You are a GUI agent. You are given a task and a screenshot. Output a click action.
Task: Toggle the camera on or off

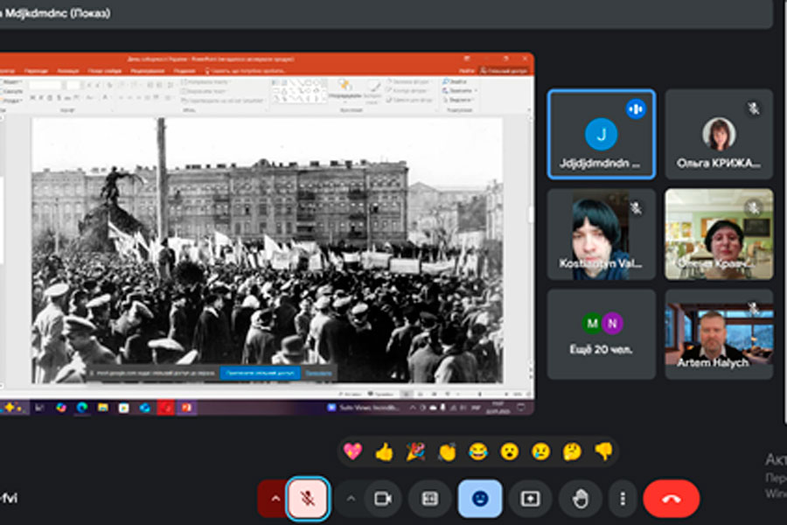tap(382, 498)
